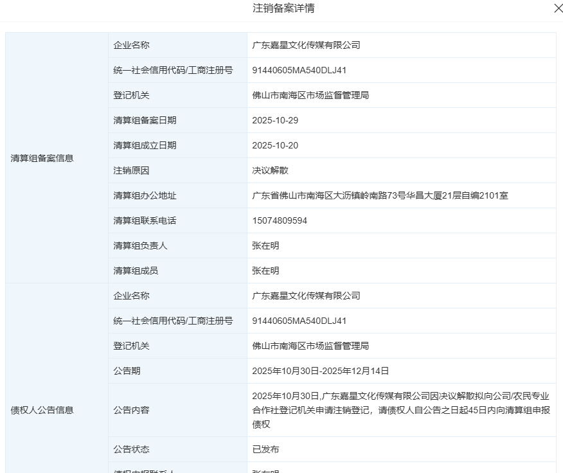Screen dimensions: 563x473
Task: Select the 清算组备案信息 section header cell
Action: [42, 158]
